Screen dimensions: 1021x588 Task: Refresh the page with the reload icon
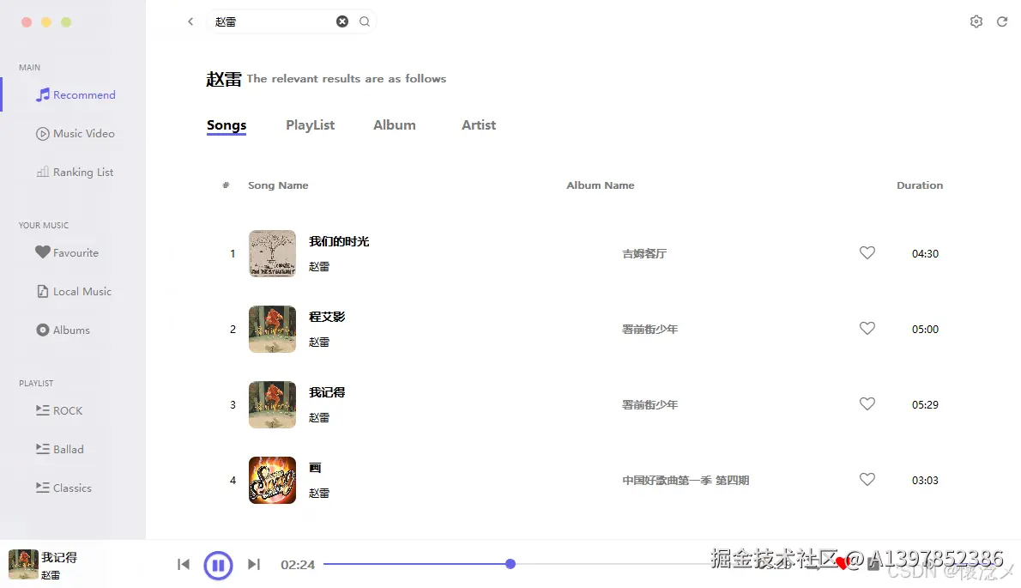(x=1002, y=21)
